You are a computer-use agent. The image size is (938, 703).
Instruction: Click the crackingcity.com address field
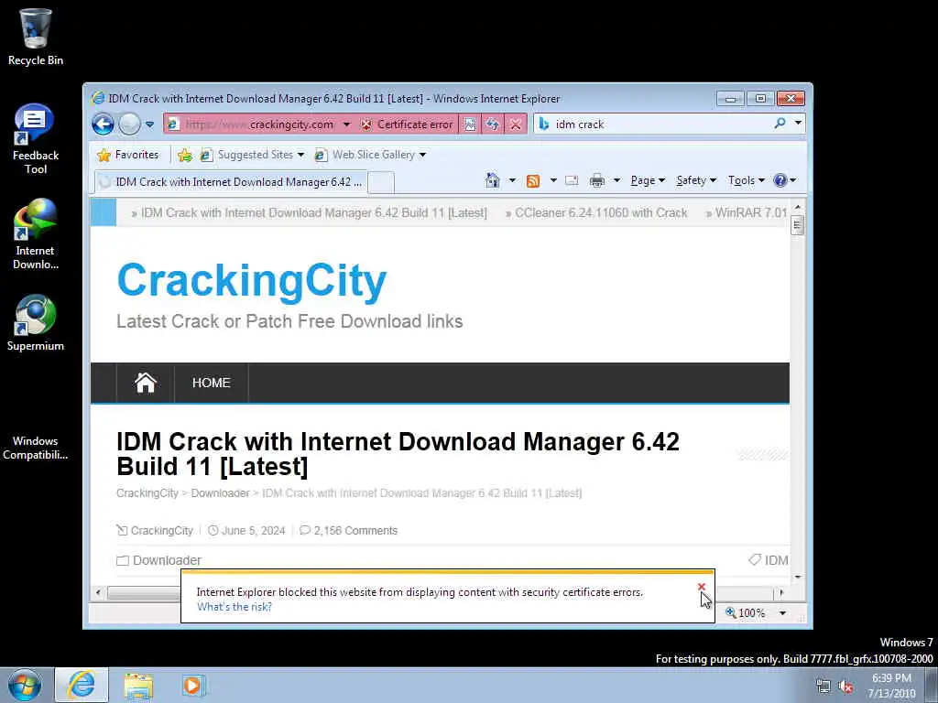click(257, 124)
